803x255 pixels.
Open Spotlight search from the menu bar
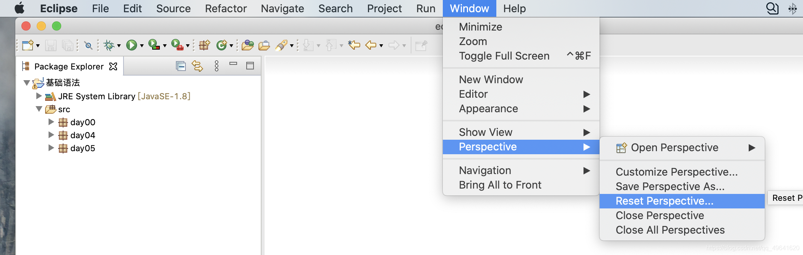[772, 8]
